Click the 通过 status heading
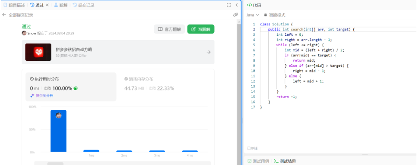This screenshot has width=419, height=165. point(26,27)
